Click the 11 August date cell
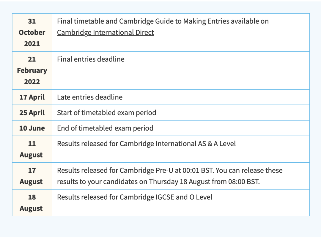The image size is (321, 238). click(x=32, y=149)
